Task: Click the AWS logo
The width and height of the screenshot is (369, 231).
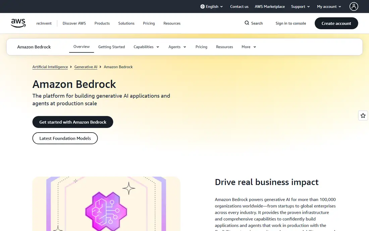Action: point(18,23)
